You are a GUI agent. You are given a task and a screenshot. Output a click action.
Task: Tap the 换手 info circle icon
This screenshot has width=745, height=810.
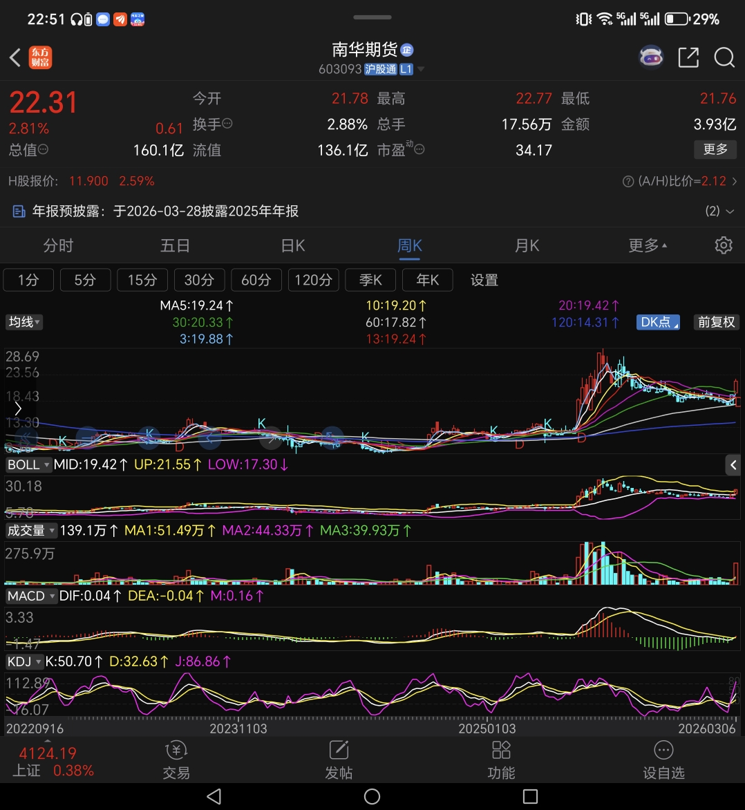coord(227,124)
